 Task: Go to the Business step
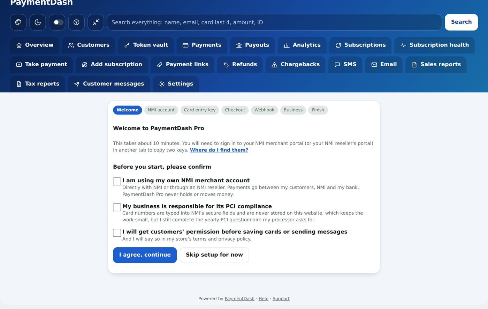(293, 110)
